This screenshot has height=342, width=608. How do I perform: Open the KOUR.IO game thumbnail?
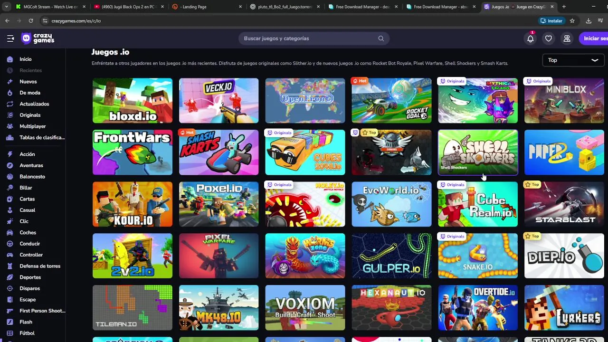click(133, 204)
